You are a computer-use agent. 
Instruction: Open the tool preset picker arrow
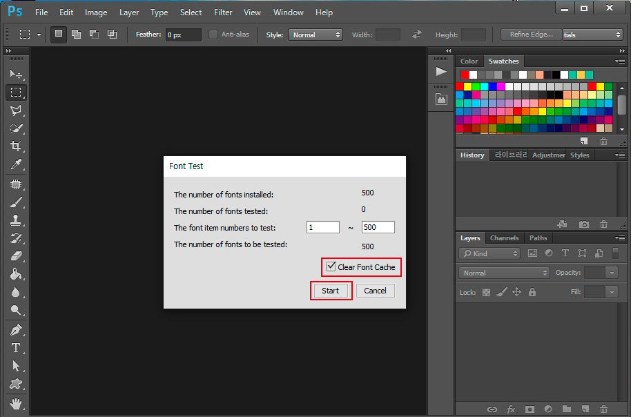tap(39, 35)
